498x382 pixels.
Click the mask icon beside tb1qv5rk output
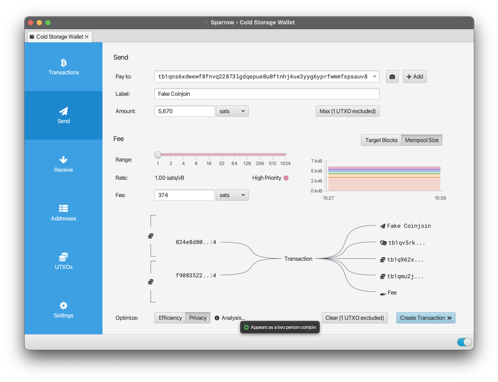[x=383, y=243]
